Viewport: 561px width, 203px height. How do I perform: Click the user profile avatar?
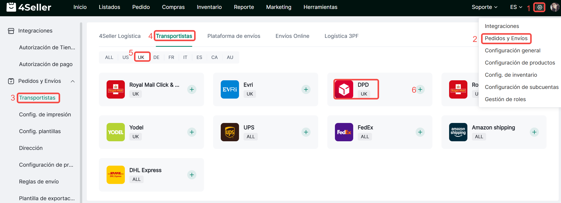tap(554, 7)
